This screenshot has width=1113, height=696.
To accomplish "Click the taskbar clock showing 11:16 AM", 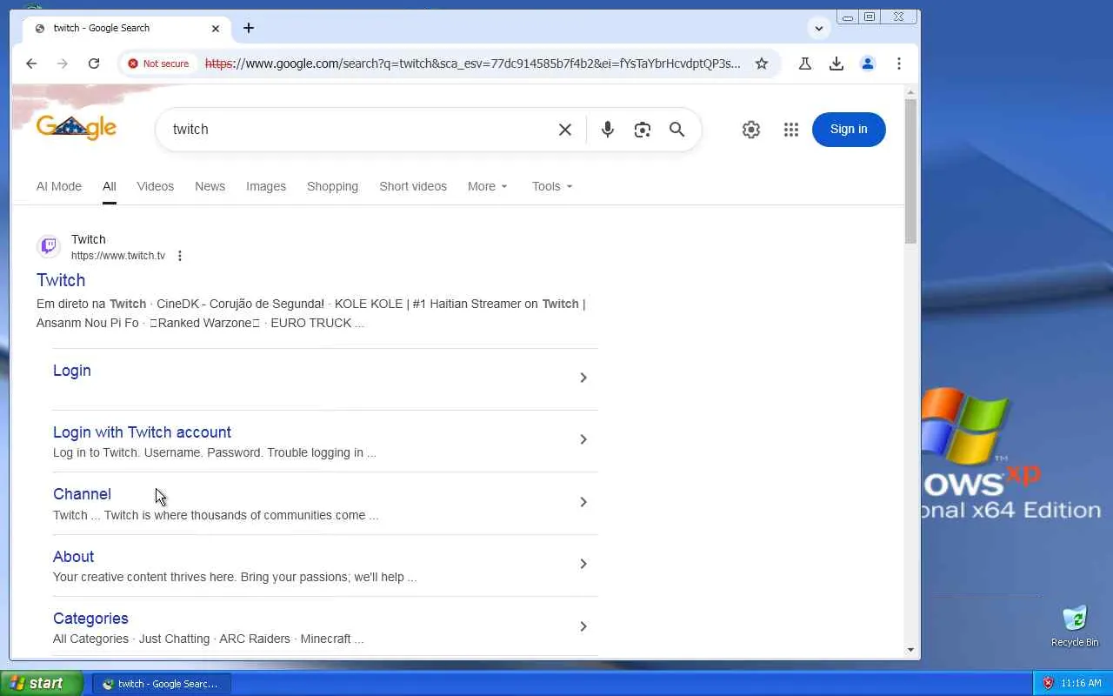I will 1081,683.
